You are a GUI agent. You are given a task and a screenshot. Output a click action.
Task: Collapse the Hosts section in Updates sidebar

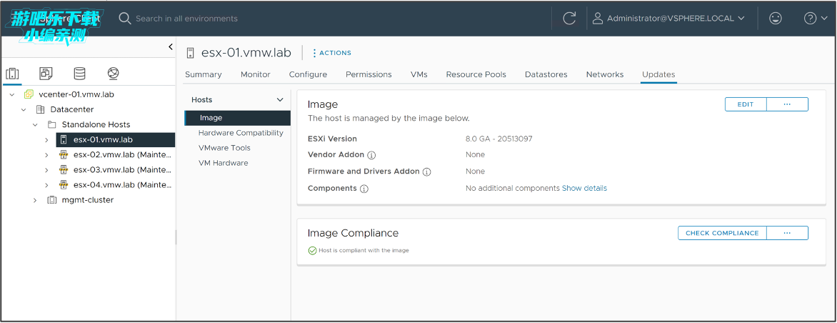[280, 100]
